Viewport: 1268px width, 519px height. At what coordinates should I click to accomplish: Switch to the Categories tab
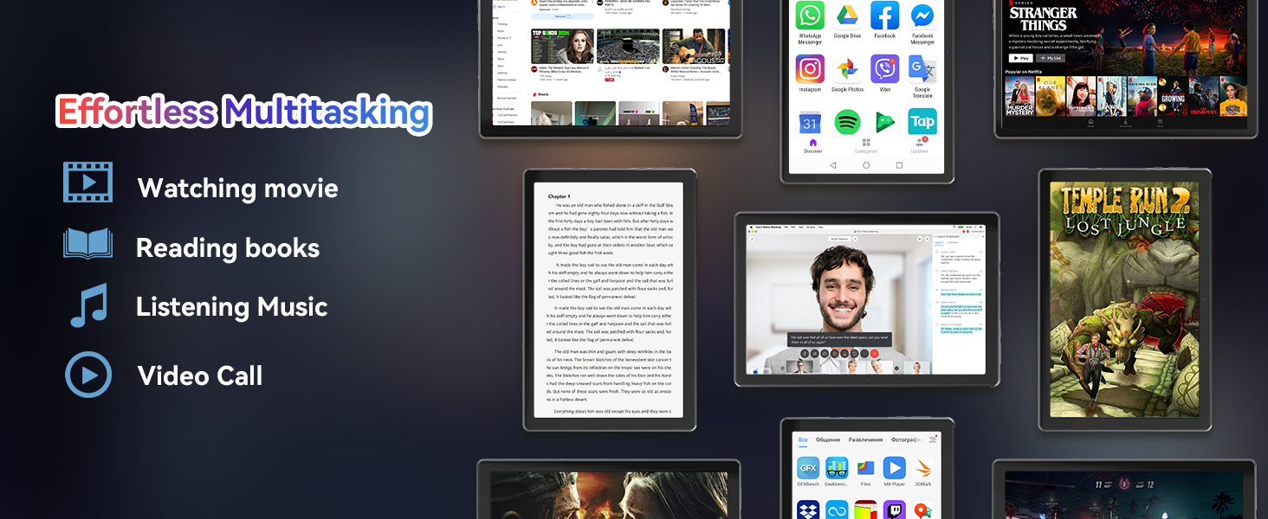865,145
